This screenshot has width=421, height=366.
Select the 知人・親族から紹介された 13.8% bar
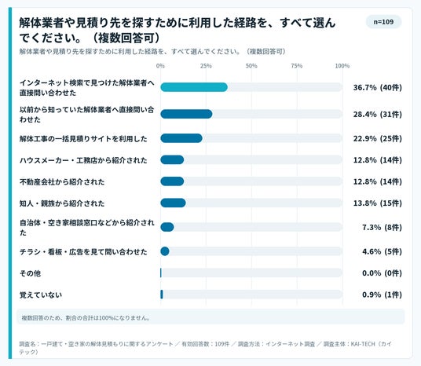click(x=173, y=203)
